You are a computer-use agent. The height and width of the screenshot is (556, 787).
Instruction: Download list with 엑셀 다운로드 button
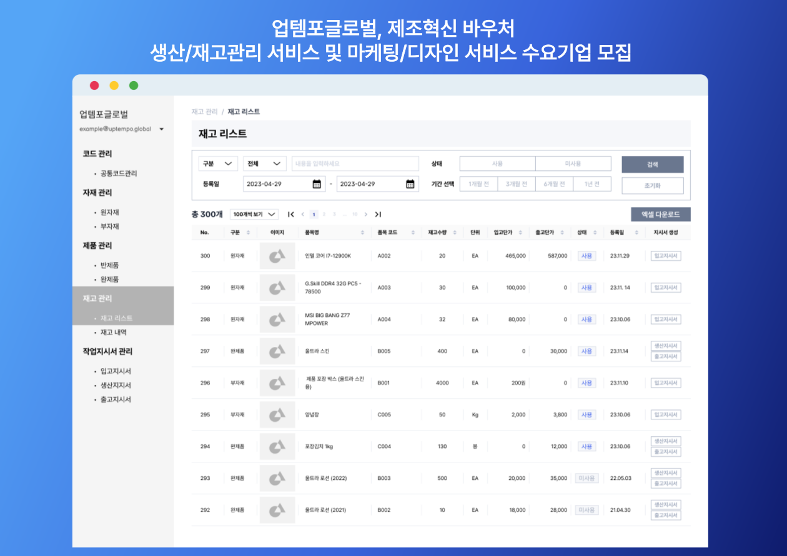tap(660, 214)
